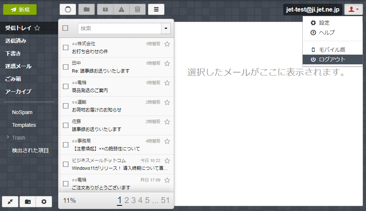Click the trash delete icon
The image size is (366, 211).
coord(137,10)
